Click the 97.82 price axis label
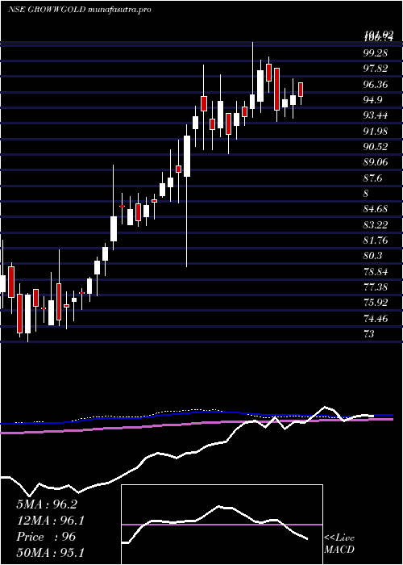This screenshot has width=403, height=565. 376,69
